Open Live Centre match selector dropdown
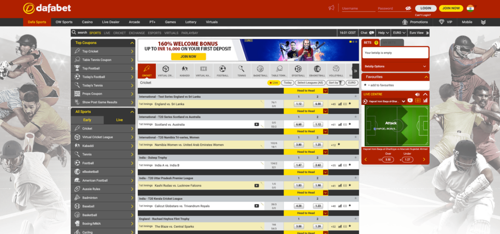The width and height of the screenshot is (500, 234). [x=403, y=101]
